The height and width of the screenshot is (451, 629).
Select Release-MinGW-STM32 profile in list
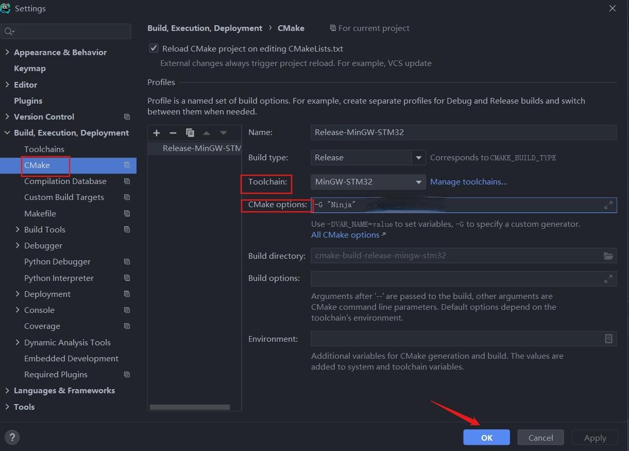pyautogui.click(x=195, y=148)
